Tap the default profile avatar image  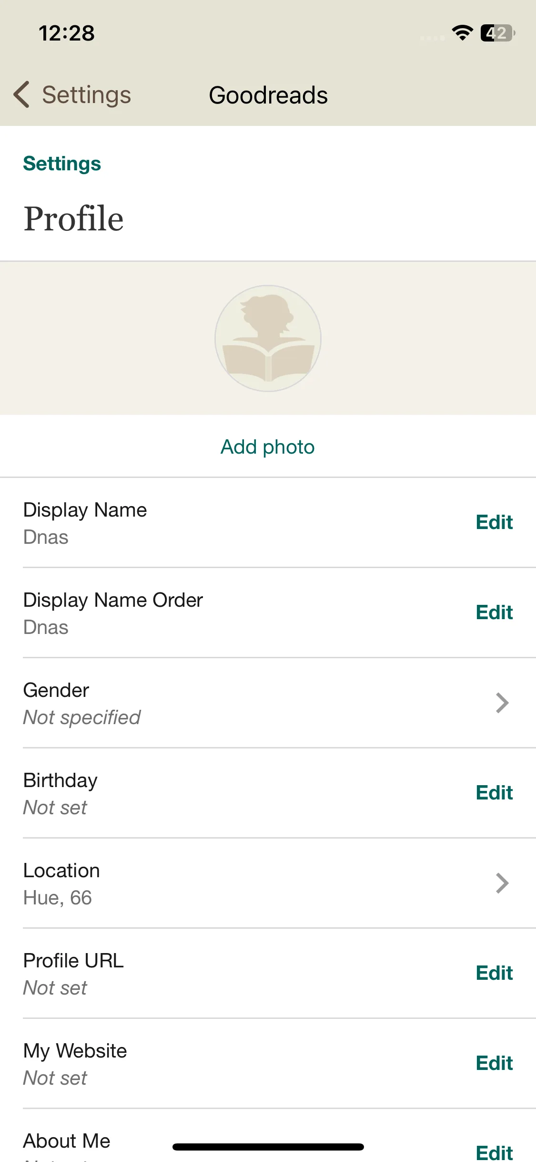[x=268, y=339]
